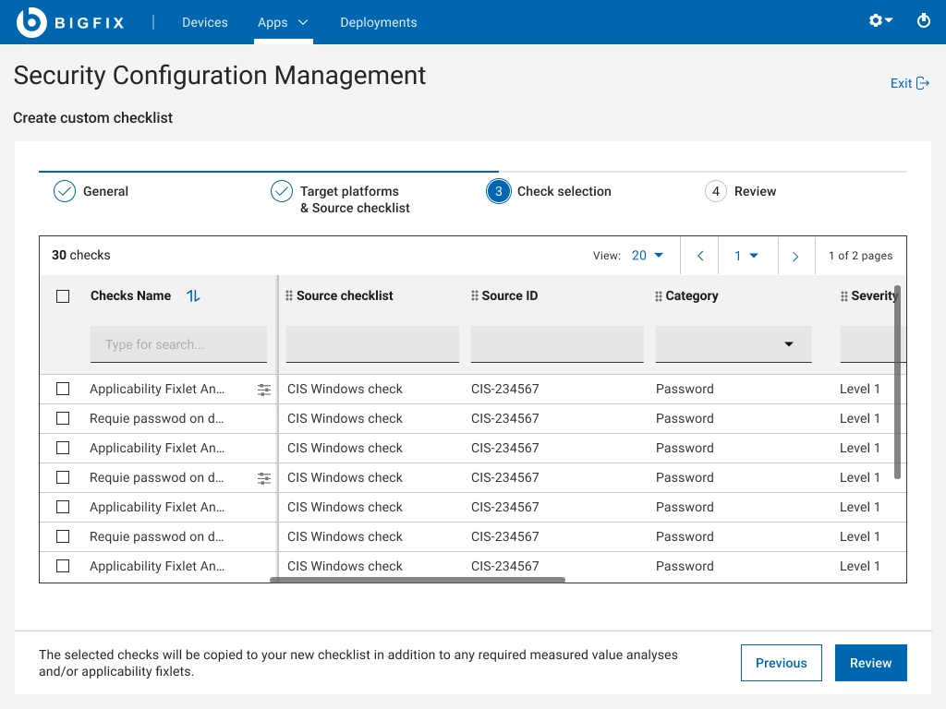Image resolution: width=946 pixels, height=709 pixels.
Task: Click the Exit door icon
Action: pos(923,83)
